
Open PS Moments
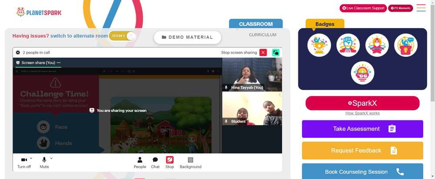coord(400,8)
